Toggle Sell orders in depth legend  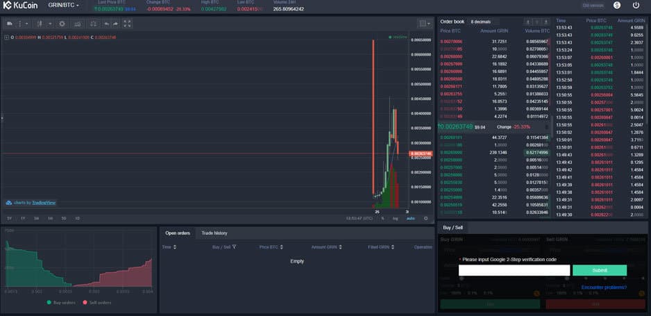click(96, 303)
